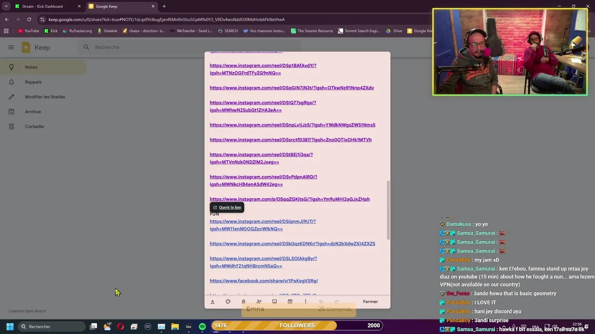Viewport: 595px width, 334px height.
Task: Open the instagram reel DSp1BAfAvdY link
Action: (x=263, y=69)
